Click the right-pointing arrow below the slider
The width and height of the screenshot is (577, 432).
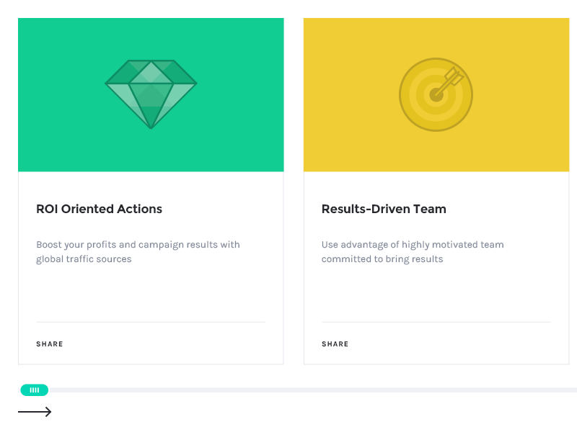point(35,412)
